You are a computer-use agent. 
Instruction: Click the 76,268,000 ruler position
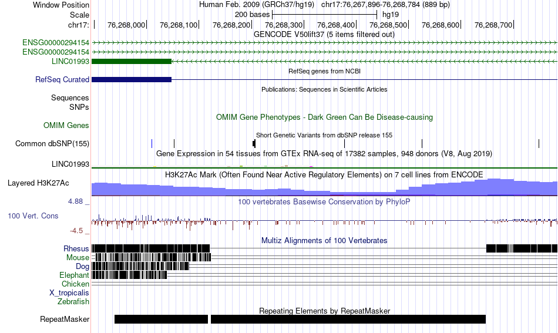tap(126, 25)
